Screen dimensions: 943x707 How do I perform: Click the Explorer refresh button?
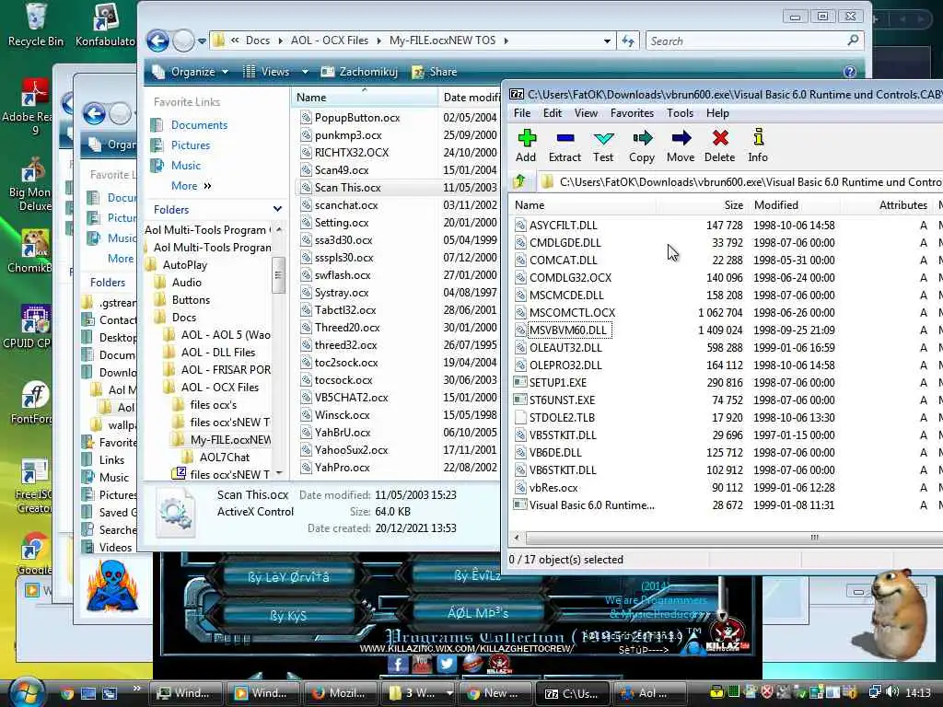click(x=628, y=41)
